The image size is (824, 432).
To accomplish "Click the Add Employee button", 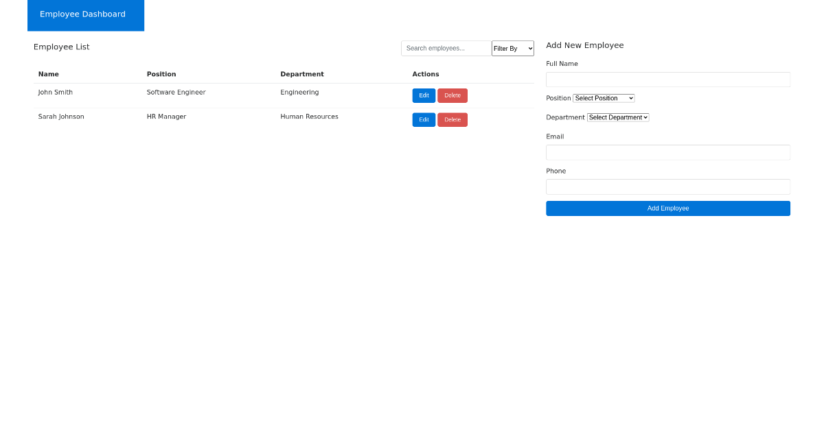I will [667, 208].
